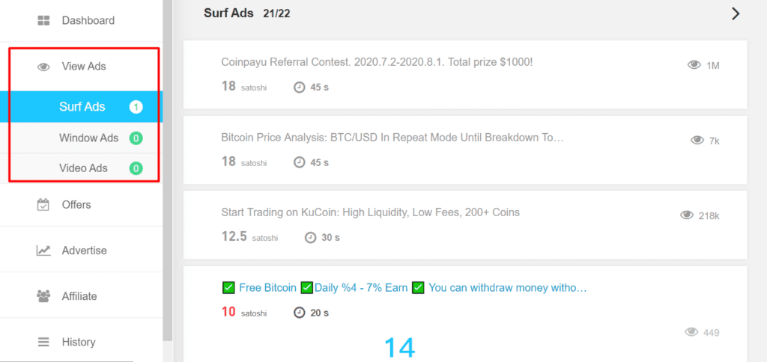767x362 pixels.
Task: Click the Advertise chart icon
Action: (43, 251)
